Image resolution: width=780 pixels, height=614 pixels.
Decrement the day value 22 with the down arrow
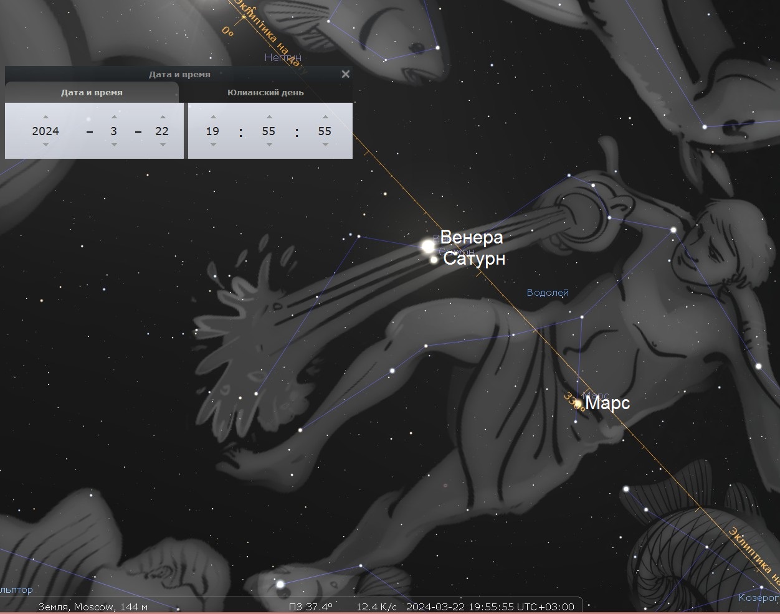(x=162, y=144)
